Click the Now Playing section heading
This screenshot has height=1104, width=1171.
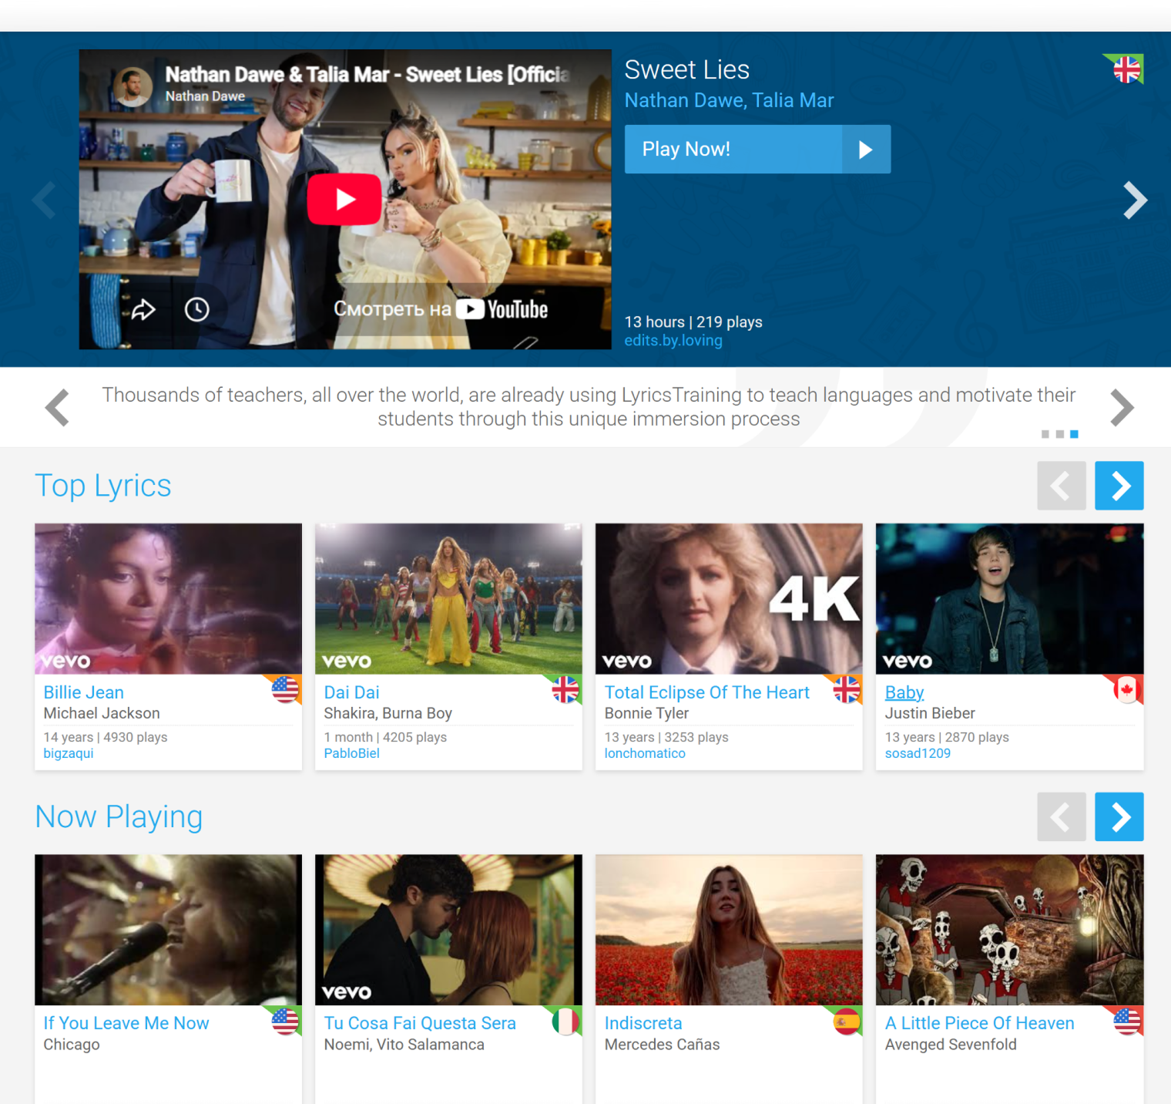[x=119, y=816]
